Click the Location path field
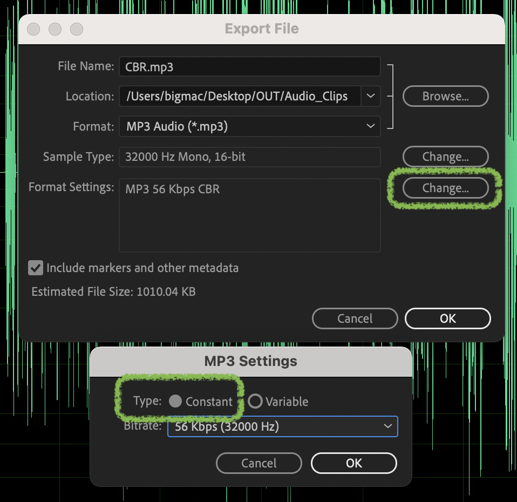The width and height of the screenshot is (517, 502). click(x=240, y=96)
